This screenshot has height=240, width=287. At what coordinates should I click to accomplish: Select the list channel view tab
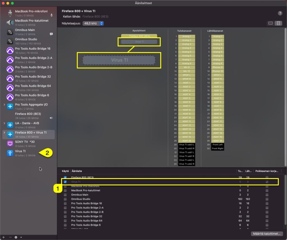click(278, 23)
